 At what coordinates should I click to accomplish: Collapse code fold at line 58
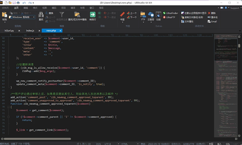(8, 68)
